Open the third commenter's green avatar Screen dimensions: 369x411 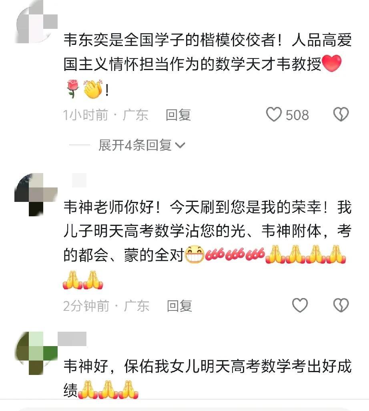(x=36, y=353)
